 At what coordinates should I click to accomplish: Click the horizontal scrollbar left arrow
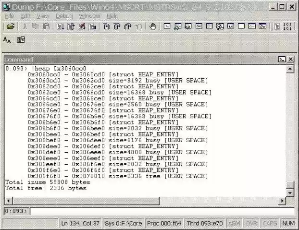pyautogui.click(x=8, y=201)
